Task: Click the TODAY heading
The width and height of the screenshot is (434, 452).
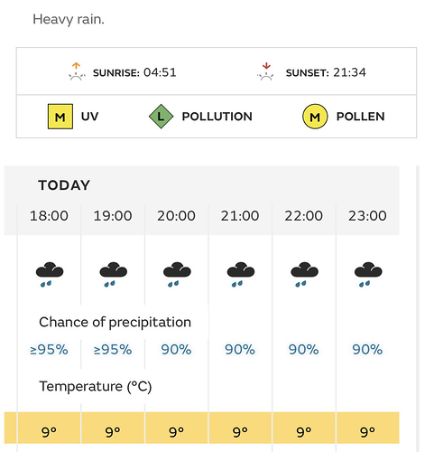Action: [64, 185]
